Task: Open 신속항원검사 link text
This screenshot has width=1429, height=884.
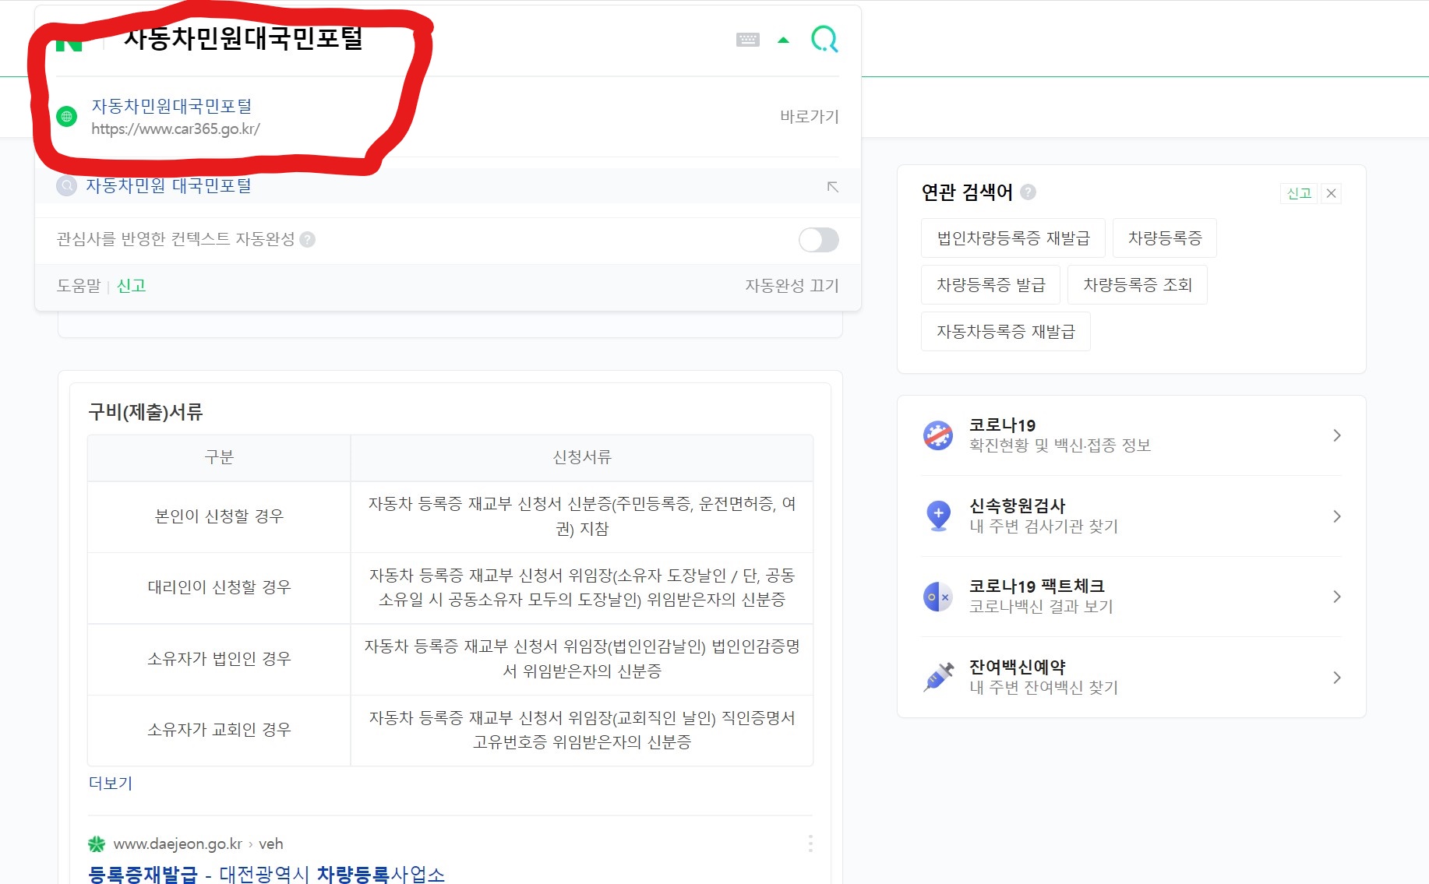Action: [1017, 506]
